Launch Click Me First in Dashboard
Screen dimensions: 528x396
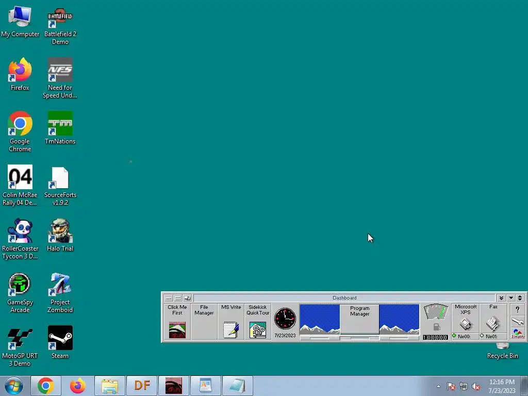point(177,322)
